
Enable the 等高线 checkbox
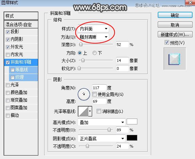[12, 70]
